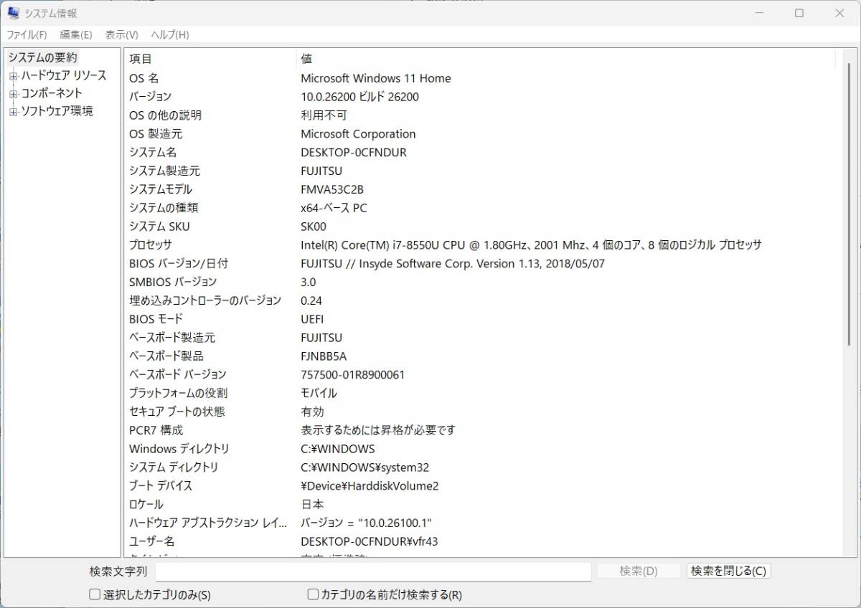Open the ヘルプ(H) menu
Viewport: 861px width, 608px height.
coord(170,34)
